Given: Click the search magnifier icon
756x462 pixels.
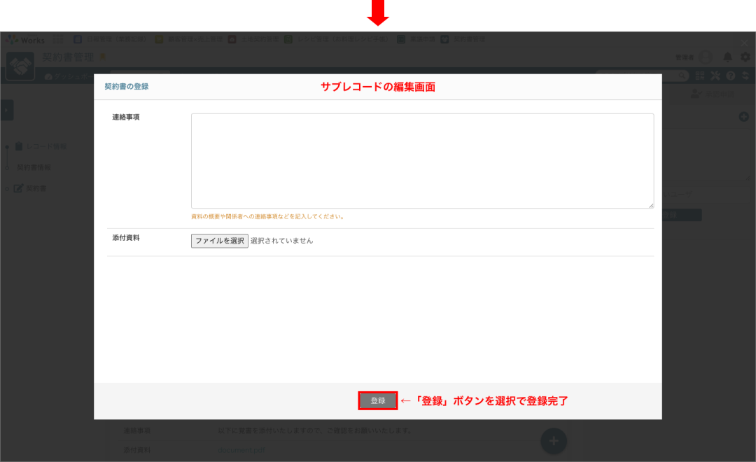Looking at the screenshot, I should coord(682,76).
